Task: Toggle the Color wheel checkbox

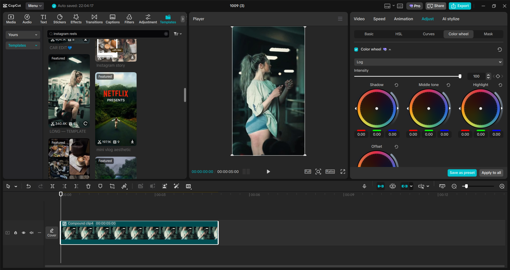Action: (x=356, y=49)
